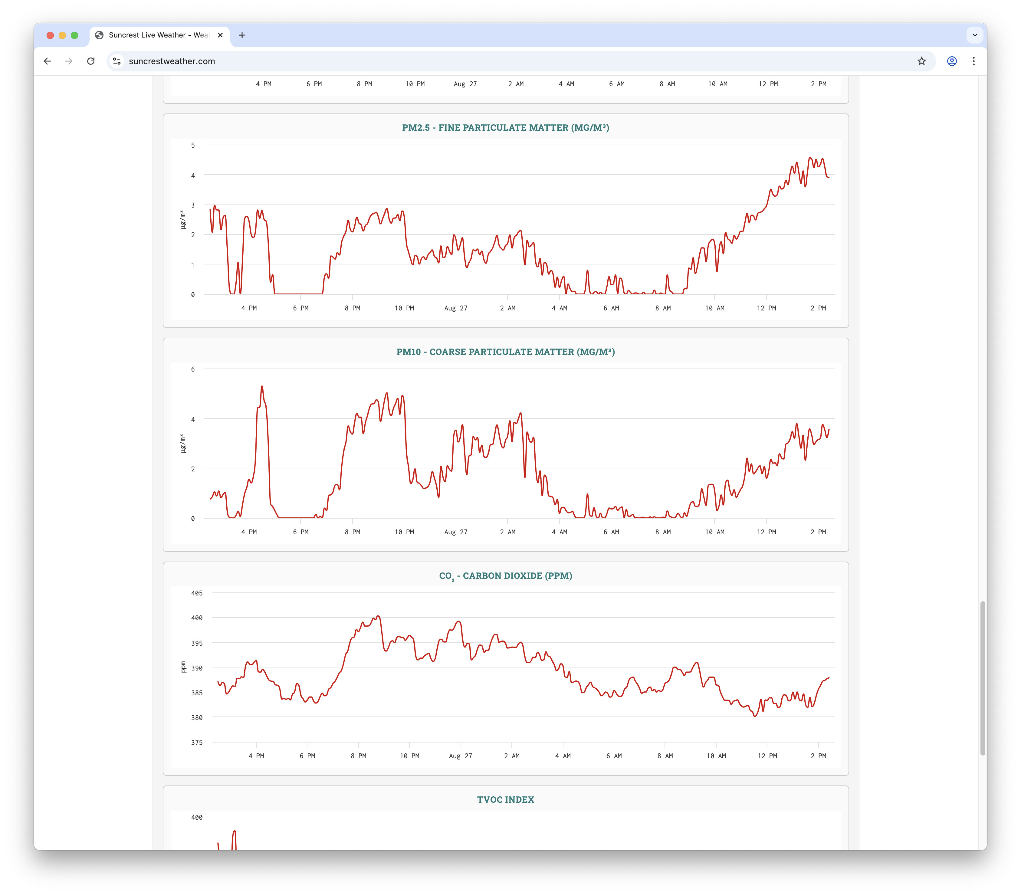Viewport: 1021px width, 895px height.
Task: Click the forward navigation arrow
Action: point(69,61)
